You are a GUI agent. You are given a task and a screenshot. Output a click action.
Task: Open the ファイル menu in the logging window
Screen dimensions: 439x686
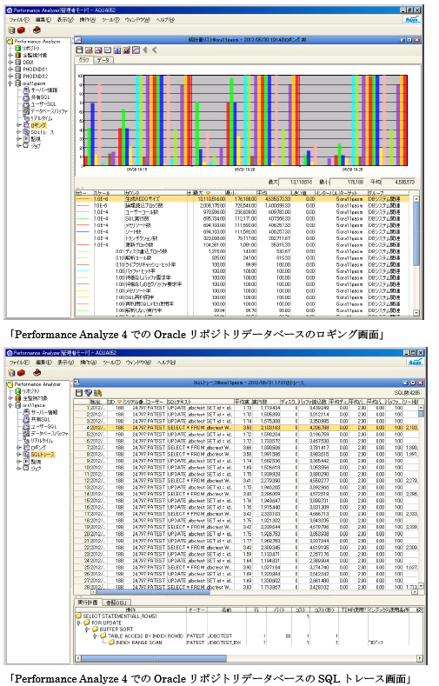click(19, 20)
